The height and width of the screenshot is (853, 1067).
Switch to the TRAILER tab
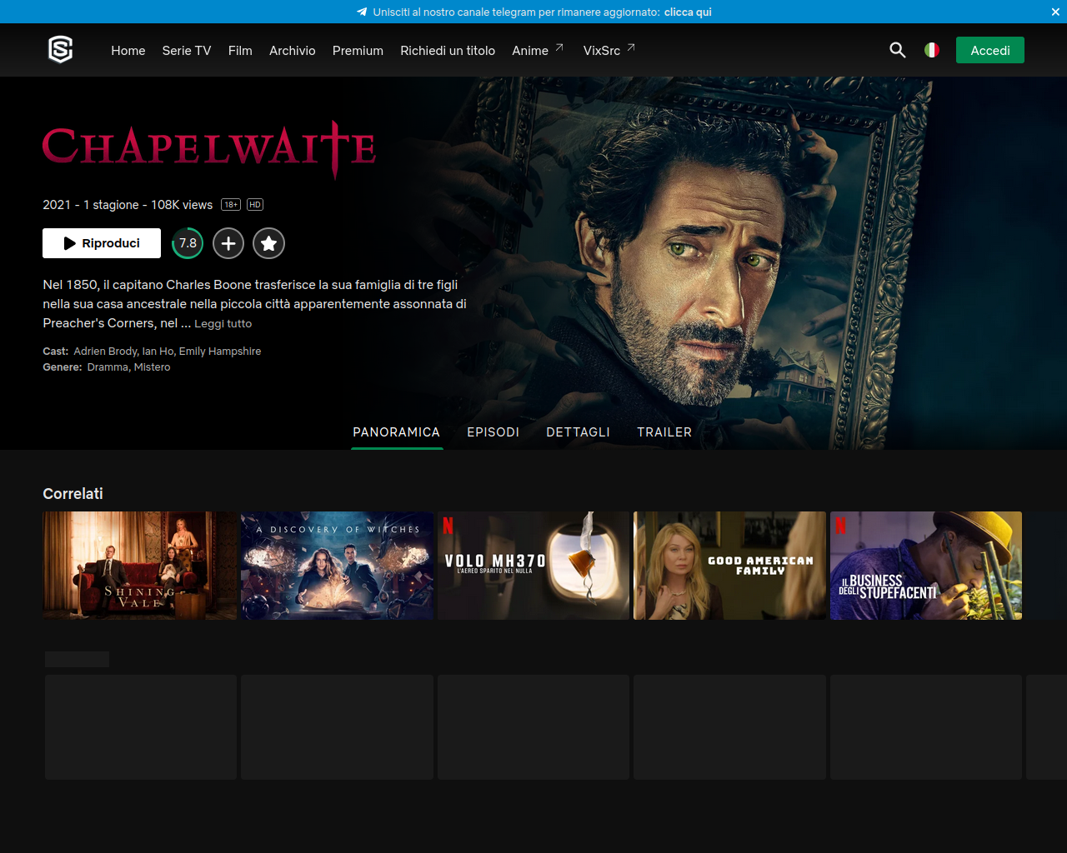(664, 432)
